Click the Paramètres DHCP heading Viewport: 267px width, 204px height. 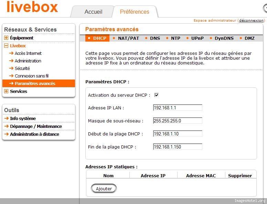[x=107, y=82]
